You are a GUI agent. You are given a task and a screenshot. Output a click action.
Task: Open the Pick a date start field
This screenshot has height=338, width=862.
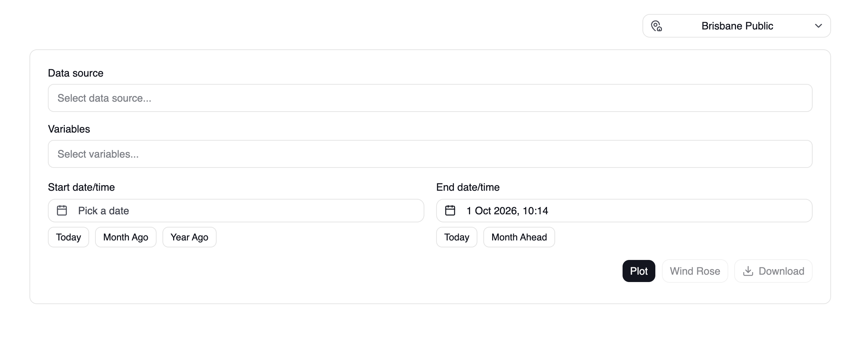tap(236, 211)
